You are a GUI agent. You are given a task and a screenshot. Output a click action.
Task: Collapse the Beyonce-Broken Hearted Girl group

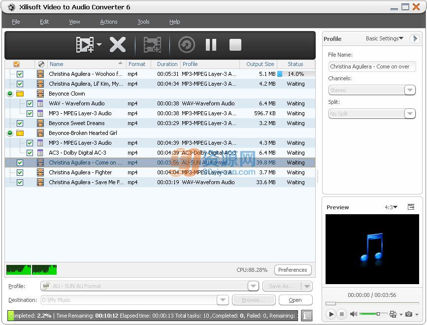click(x=10, y=133)
